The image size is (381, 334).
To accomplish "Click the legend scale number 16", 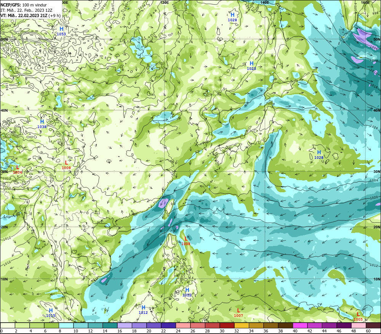I will [x=119, y=331].
